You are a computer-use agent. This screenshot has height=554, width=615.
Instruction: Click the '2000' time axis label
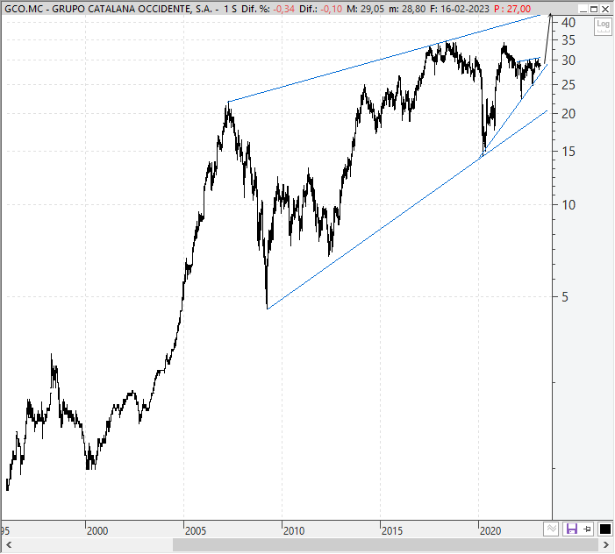97,531
